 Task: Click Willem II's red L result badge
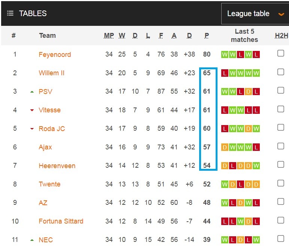point(225,73)
